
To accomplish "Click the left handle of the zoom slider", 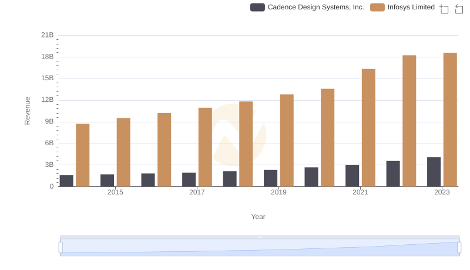I will click(61, 248).
